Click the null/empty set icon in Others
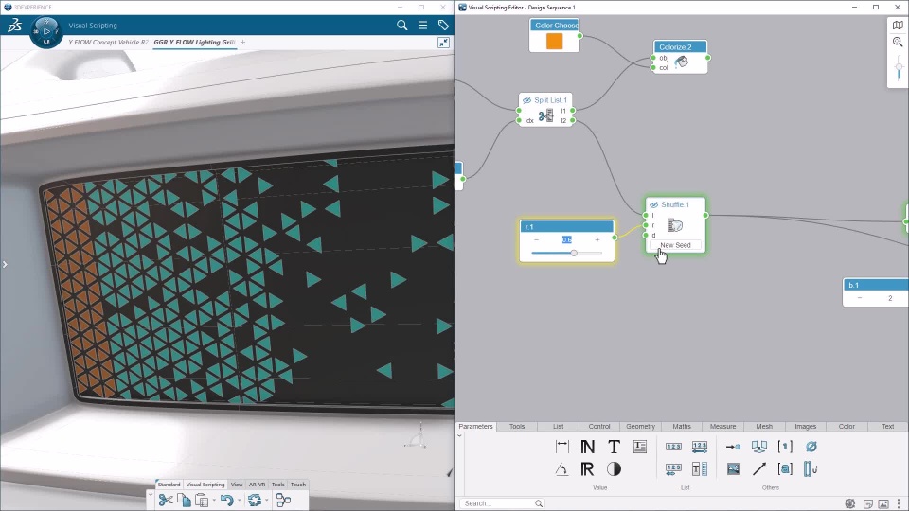The image size is (909, 511). point(811,446)
